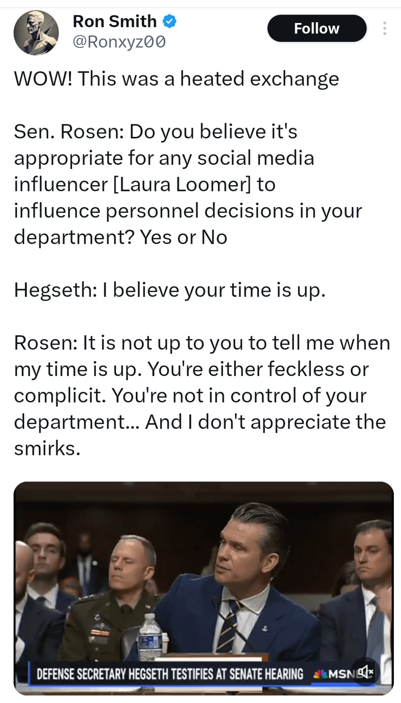Click the "Defense Secretary Hegseth Testifies" chyron
The image size is (401, 703).
click(170, 674)
